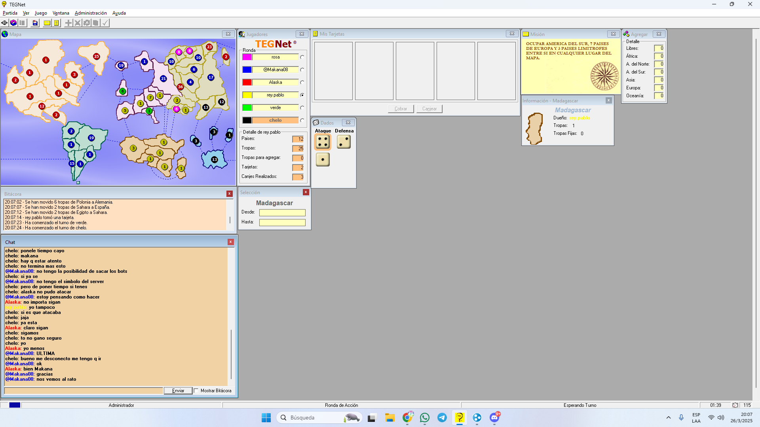760x427 pixels.
Task: Open the list view toolbar icon
Action: point(22,23)
